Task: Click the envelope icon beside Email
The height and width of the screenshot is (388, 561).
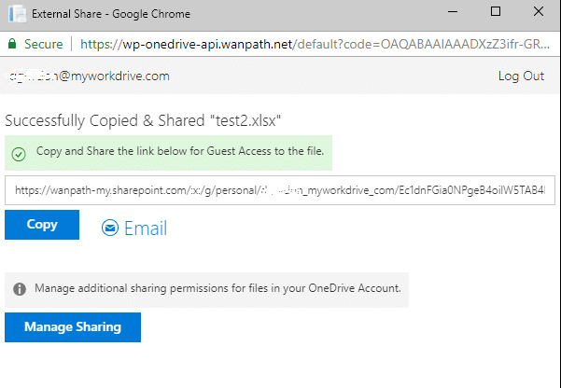Action: click(x=110, y=228)
